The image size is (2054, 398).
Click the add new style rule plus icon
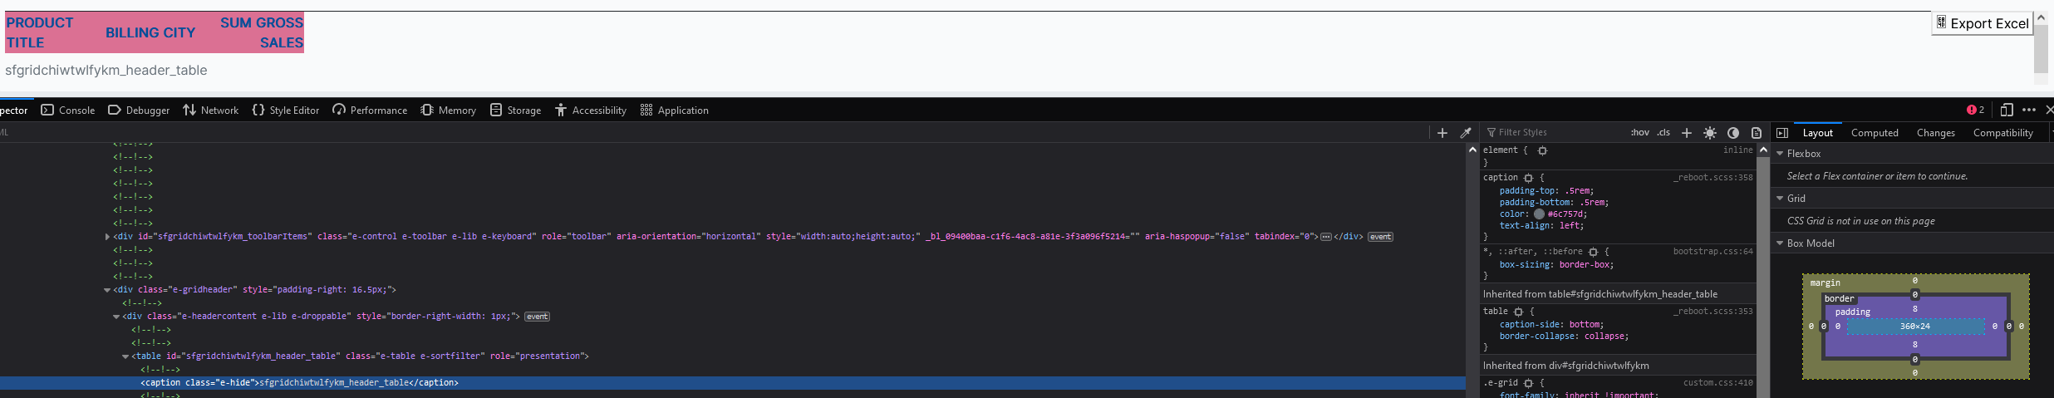pos(1687,133)
